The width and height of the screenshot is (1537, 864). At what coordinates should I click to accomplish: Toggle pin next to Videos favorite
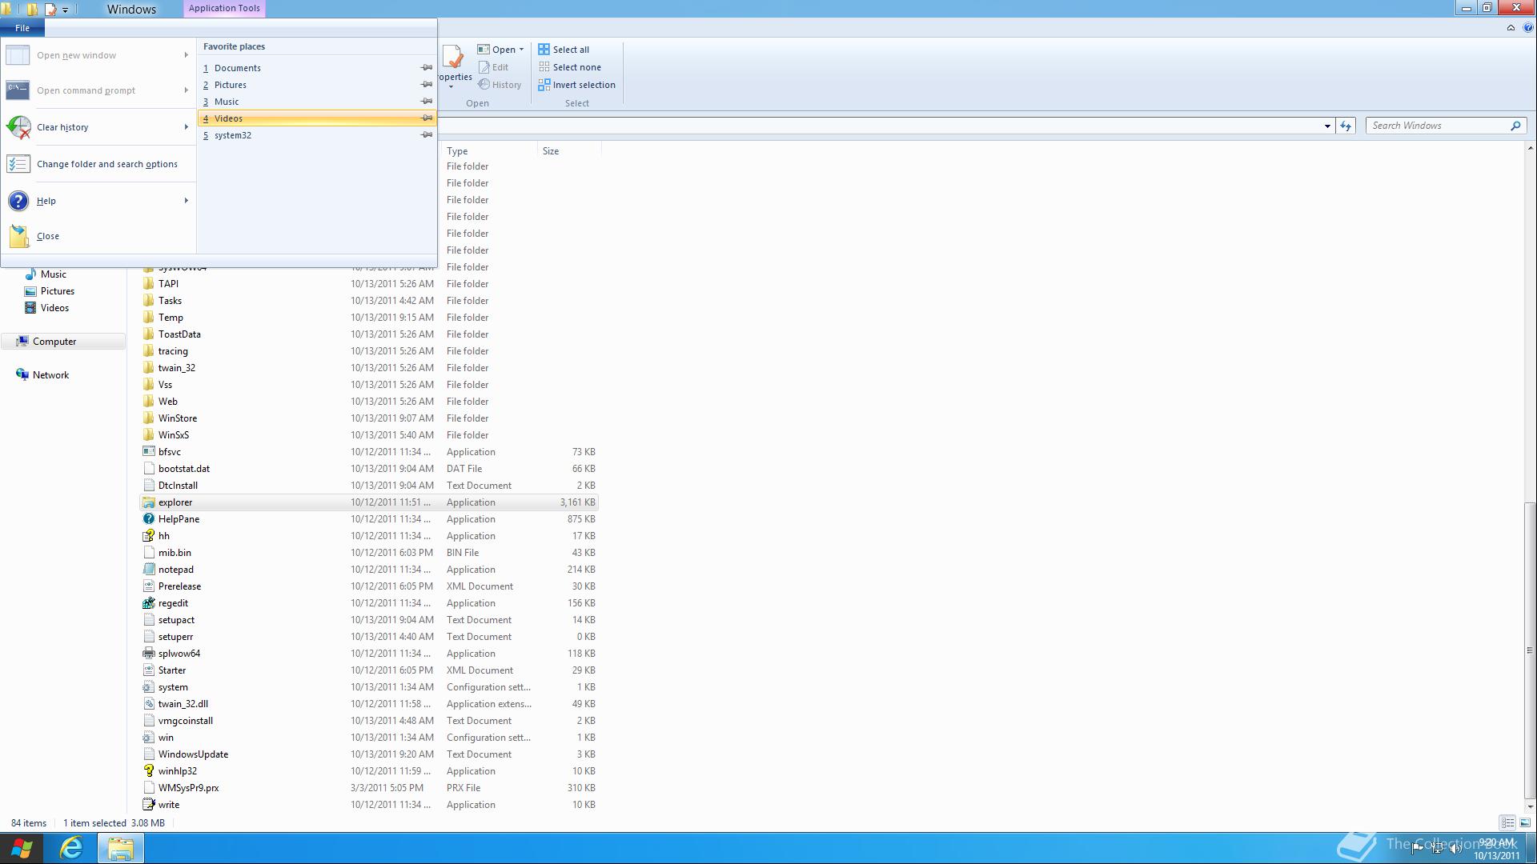(427, 118)
